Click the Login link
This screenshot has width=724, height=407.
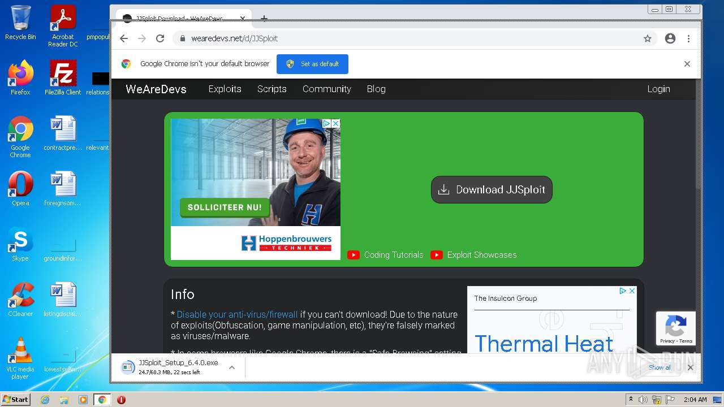pyautogui.click(x=658, y=89)
